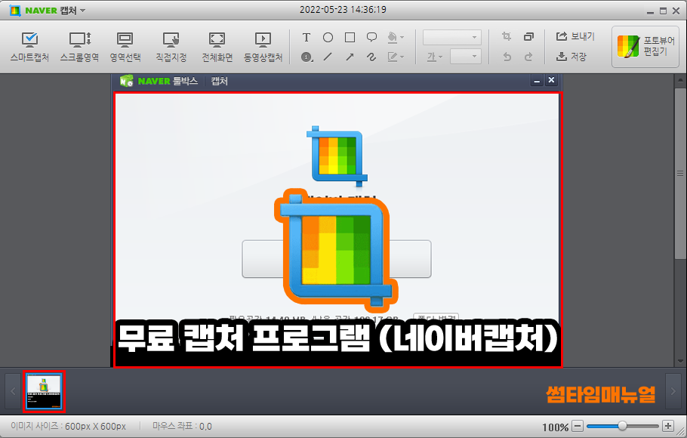Decrease zoom with the minus button
Viewport: 687px width, 438px height.
tap(578, 426)
